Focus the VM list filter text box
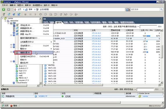Viewport: 166px width, 109px height. pyautogui.click(x=148, y=27)
